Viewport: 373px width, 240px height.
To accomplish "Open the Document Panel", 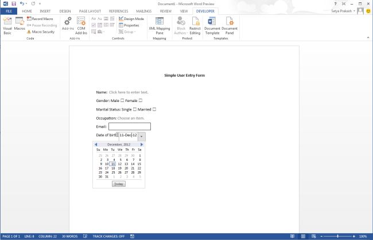I will [x=230, y=26].
